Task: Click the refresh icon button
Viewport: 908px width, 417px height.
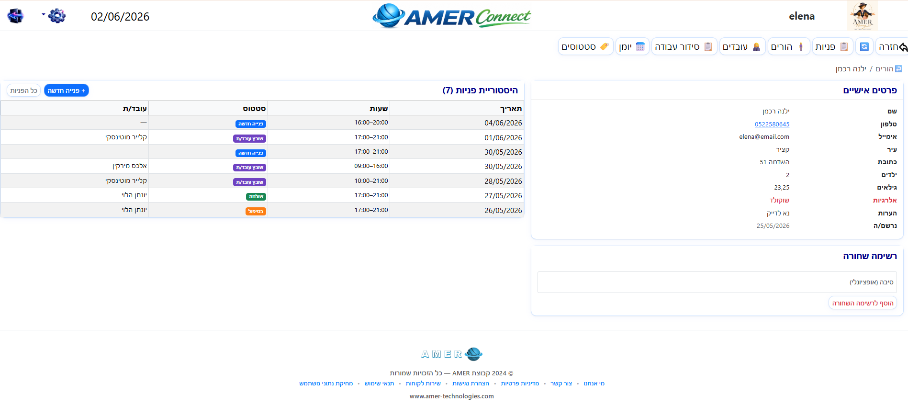Action: tap(864, 46)
